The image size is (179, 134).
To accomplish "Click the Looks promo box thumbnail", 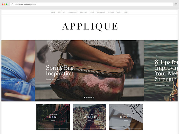I will point(53,117).
